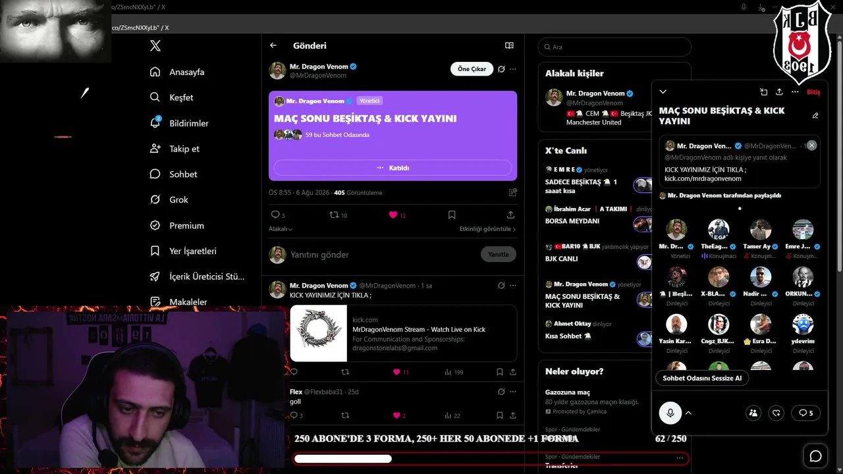Collapse the space panel with the chevron
843x474 pixels.
[x=663, y=92]
